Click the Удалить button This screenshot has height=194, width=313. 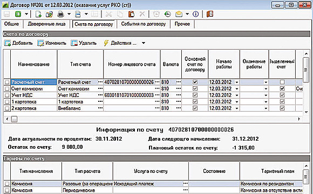point(84,43)
